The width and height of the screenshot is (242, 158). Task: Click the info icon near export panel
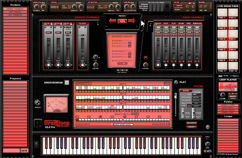(x=208, y=127)
